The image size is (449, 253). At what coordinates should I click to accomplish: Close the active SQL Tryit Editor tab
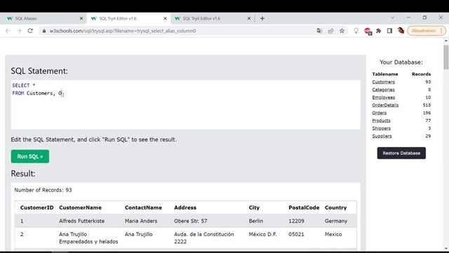coord(165,18)
